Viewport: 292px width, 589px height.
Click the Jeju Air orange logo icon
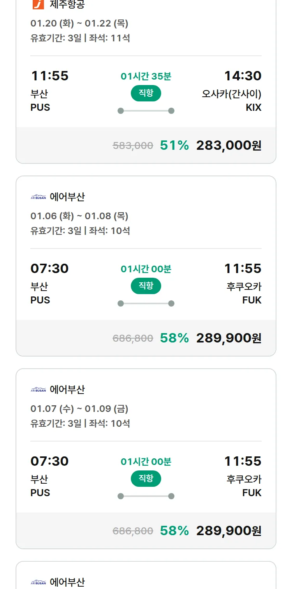[x=38, y=4]
